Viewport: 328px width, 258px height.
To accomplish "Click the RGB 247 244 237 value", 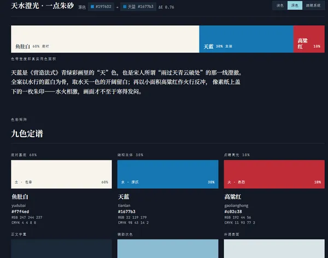I will coord(27,217).
